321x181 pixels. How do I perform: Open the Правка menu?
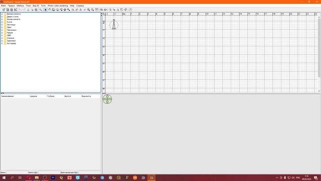tap(11, 6)
